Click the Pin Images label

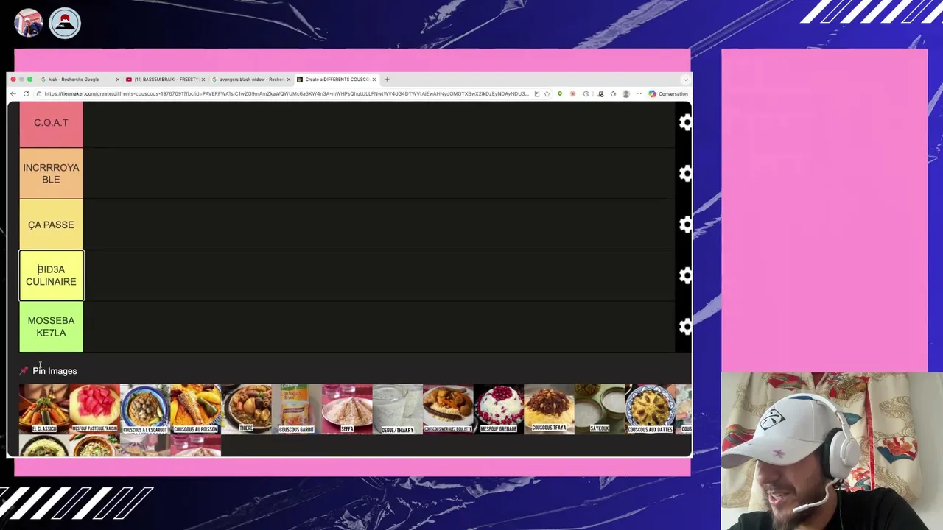click(x=55, y=371)
